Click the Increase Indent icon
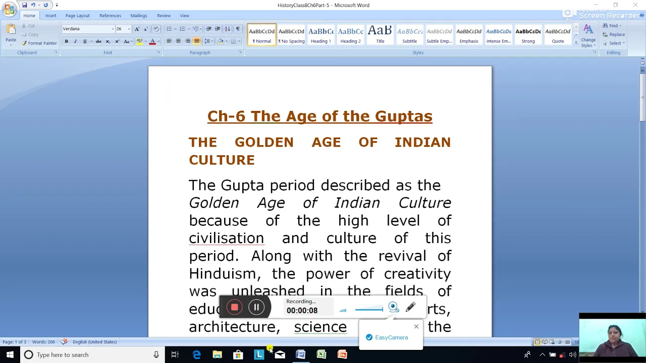 tap(218, 29)
